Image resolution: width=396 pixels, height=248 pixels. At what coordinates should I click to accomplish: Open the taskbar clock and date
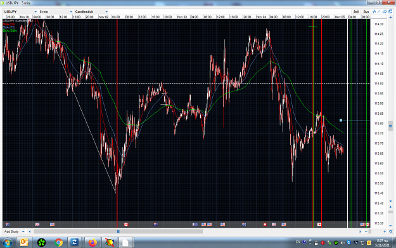[x=382, y=243]
